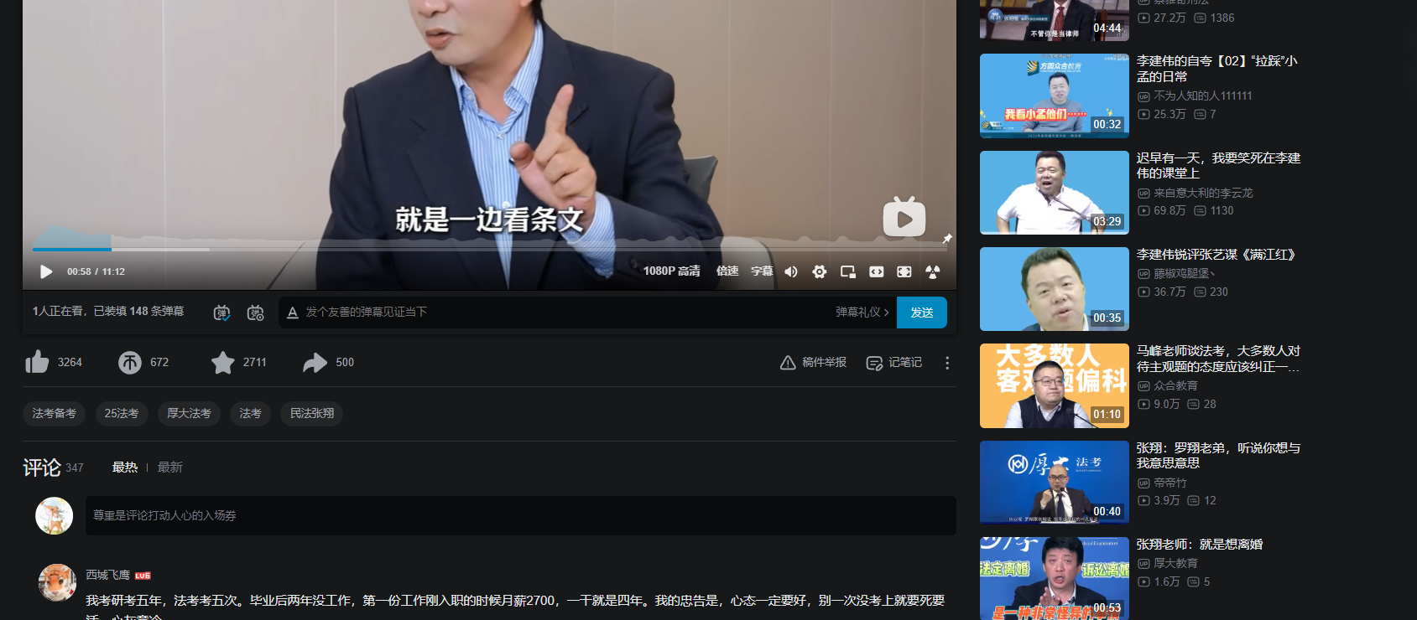
Task: Open title 李建伟锐评张艺谋《满江红》
Action: click(x=1216, y=255)
